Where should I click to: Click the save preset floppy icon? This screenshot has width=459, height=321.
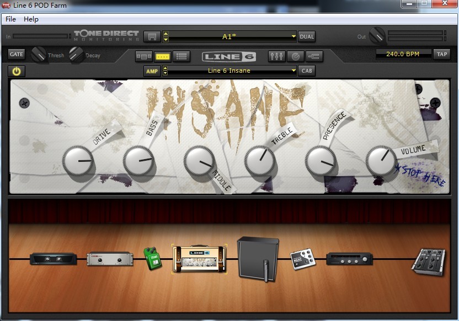[152, 37]
